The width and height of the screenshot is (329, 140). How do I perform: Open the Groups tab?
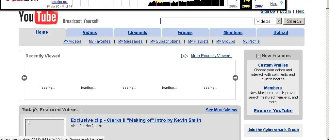185,33
